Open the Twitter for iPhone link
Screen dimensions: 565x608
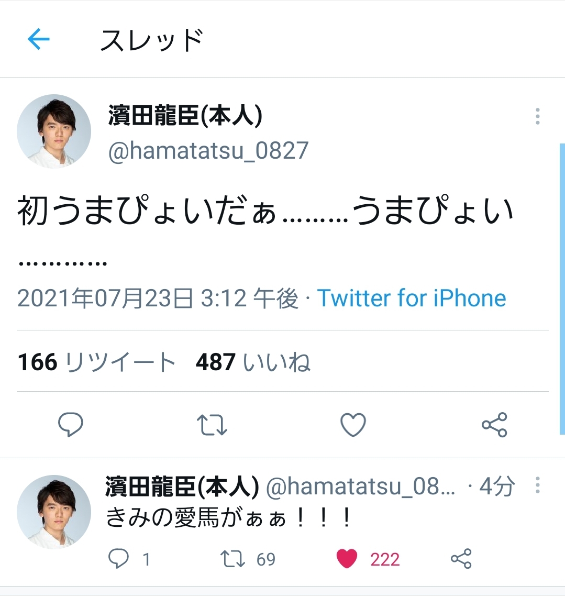[x=412, y=299]
